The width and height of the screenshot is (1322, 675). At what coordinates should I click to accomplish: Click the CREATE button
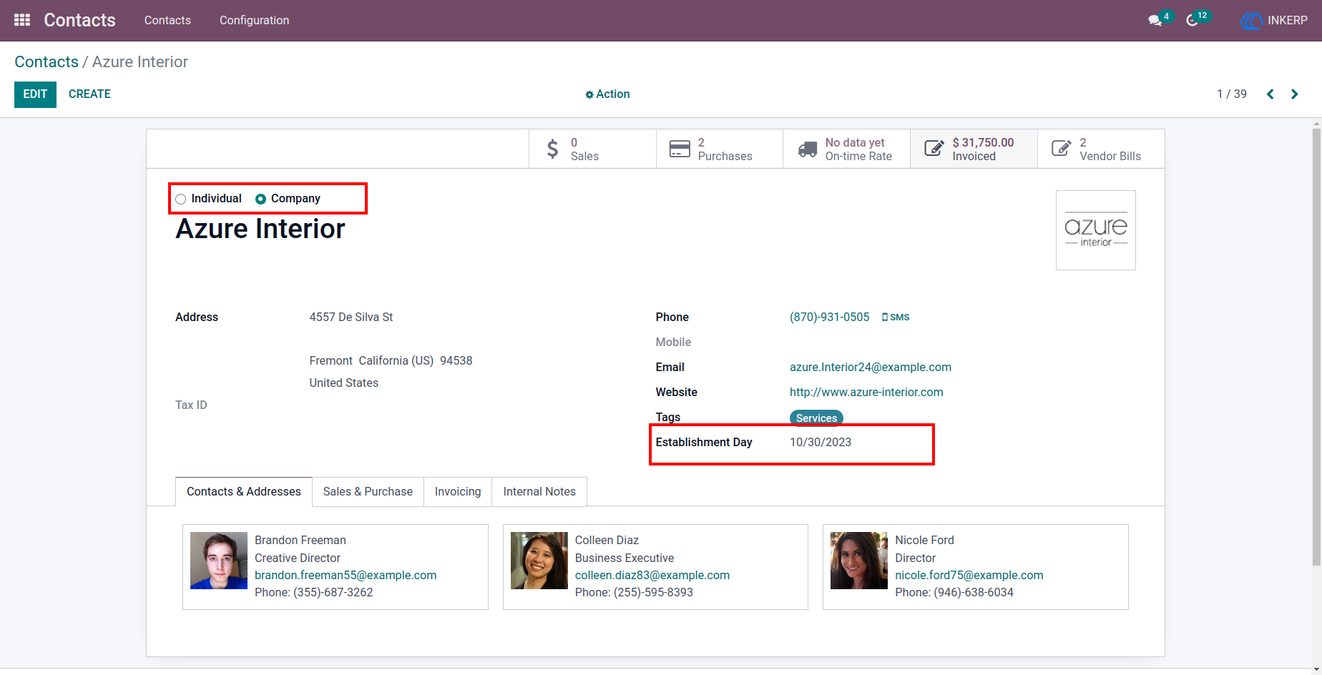tap(89, 94)
